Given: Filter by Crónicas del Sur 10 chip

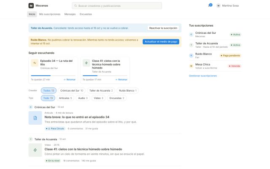Looking at the screenshot, I should pyautogui.click(x=72, y=90).
